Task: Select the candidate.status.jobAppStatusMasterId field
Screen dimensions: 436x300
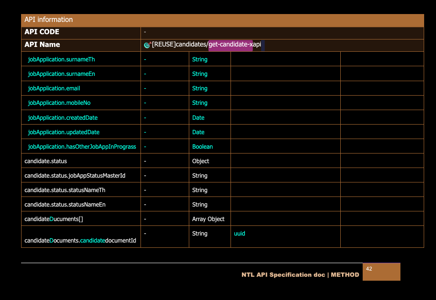Action: pos(75,175)
